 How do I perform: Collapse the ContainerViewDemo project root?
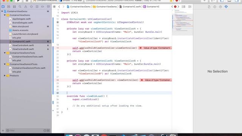click(2, 11)
